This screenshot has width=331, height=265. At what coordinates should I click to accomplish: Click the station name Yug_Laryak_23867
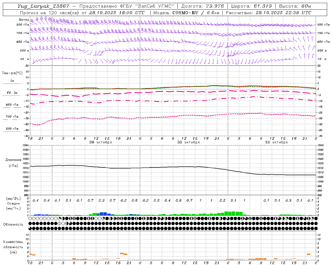tap(43, 6)
